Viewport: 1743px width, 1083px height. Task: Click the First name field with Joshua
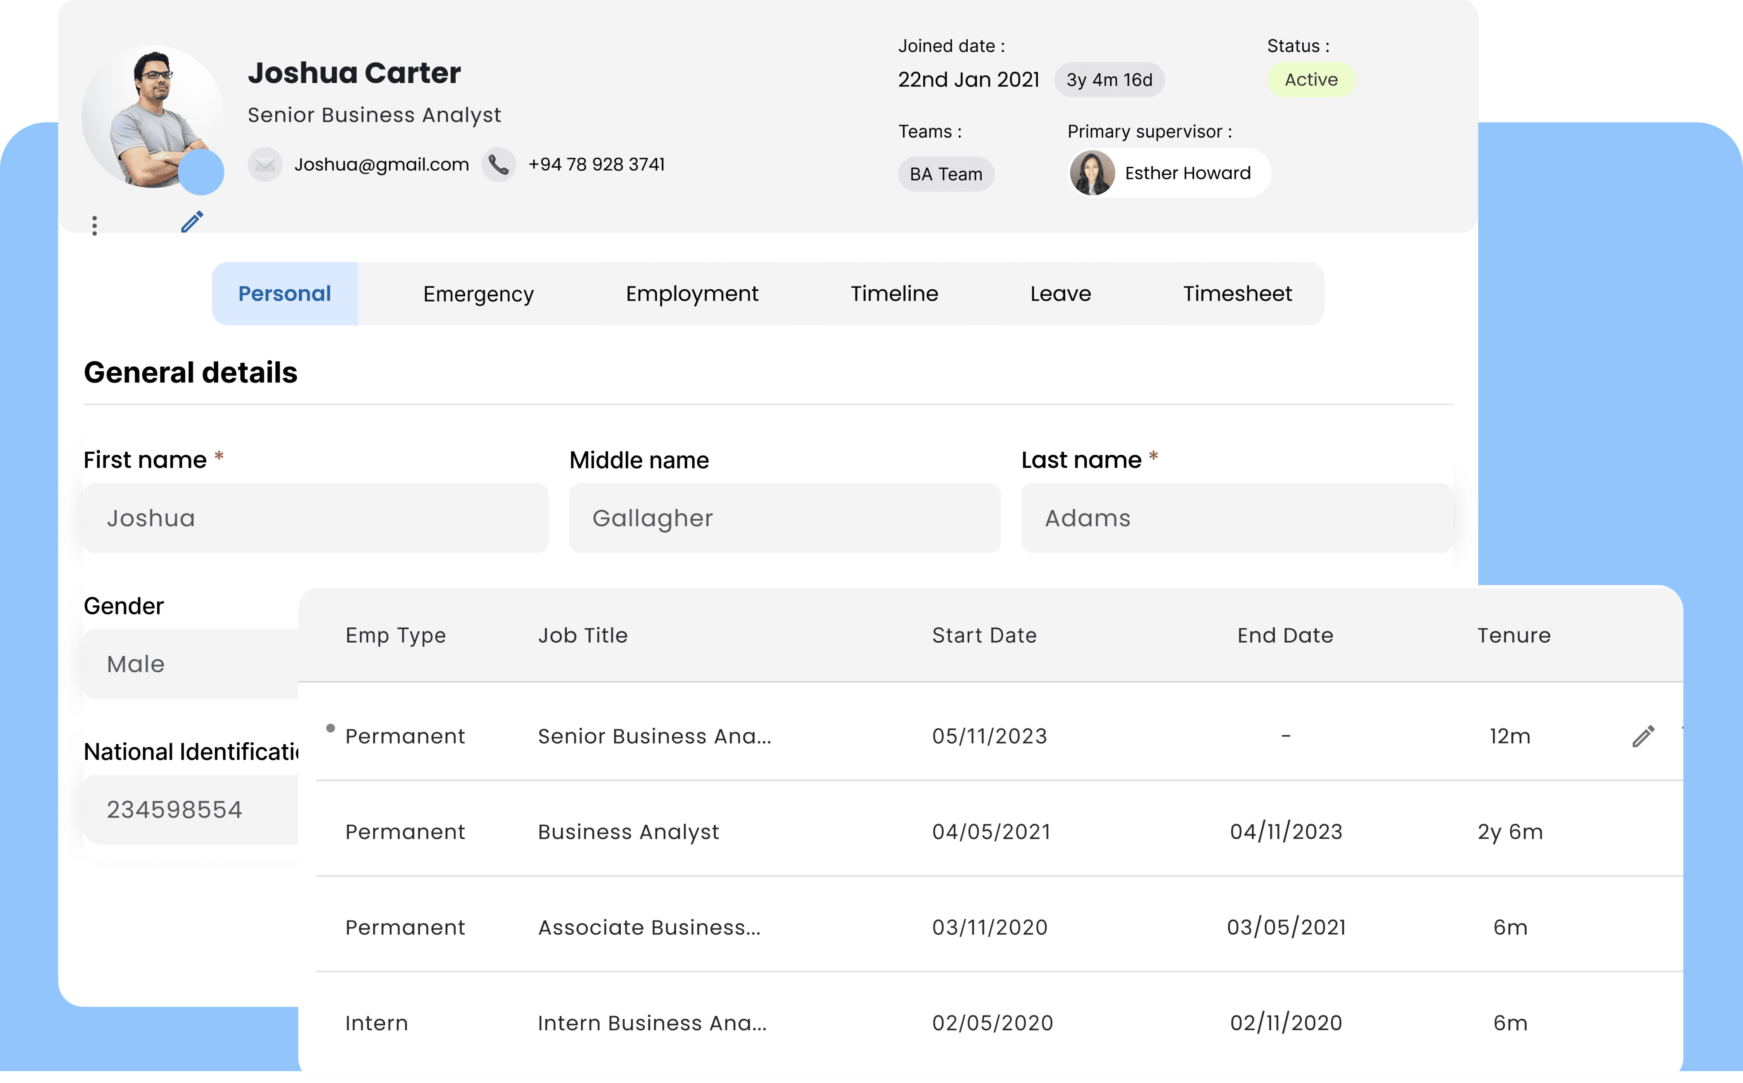tap(316, 518)
